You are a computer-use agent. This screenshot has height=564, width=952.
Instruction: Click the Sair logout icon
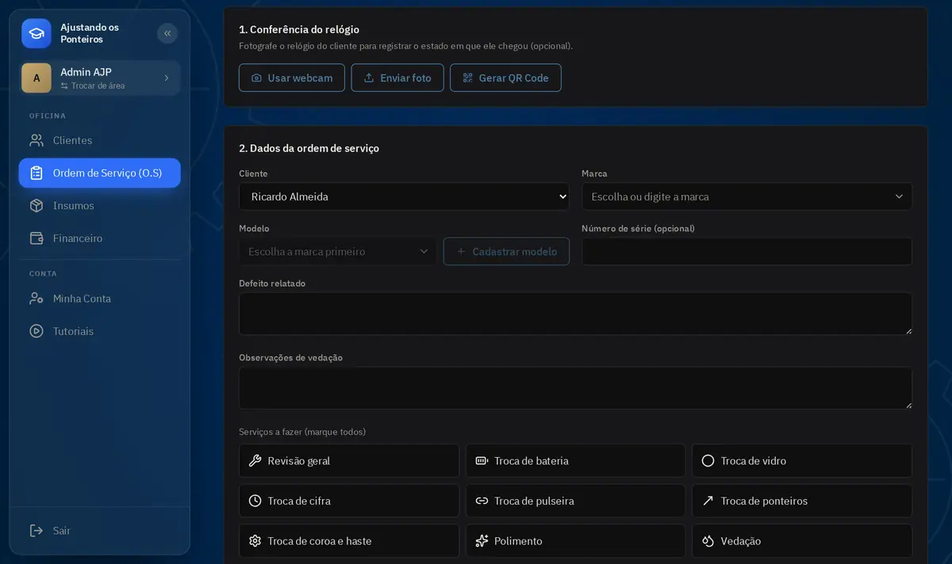[x=36, y=530]
